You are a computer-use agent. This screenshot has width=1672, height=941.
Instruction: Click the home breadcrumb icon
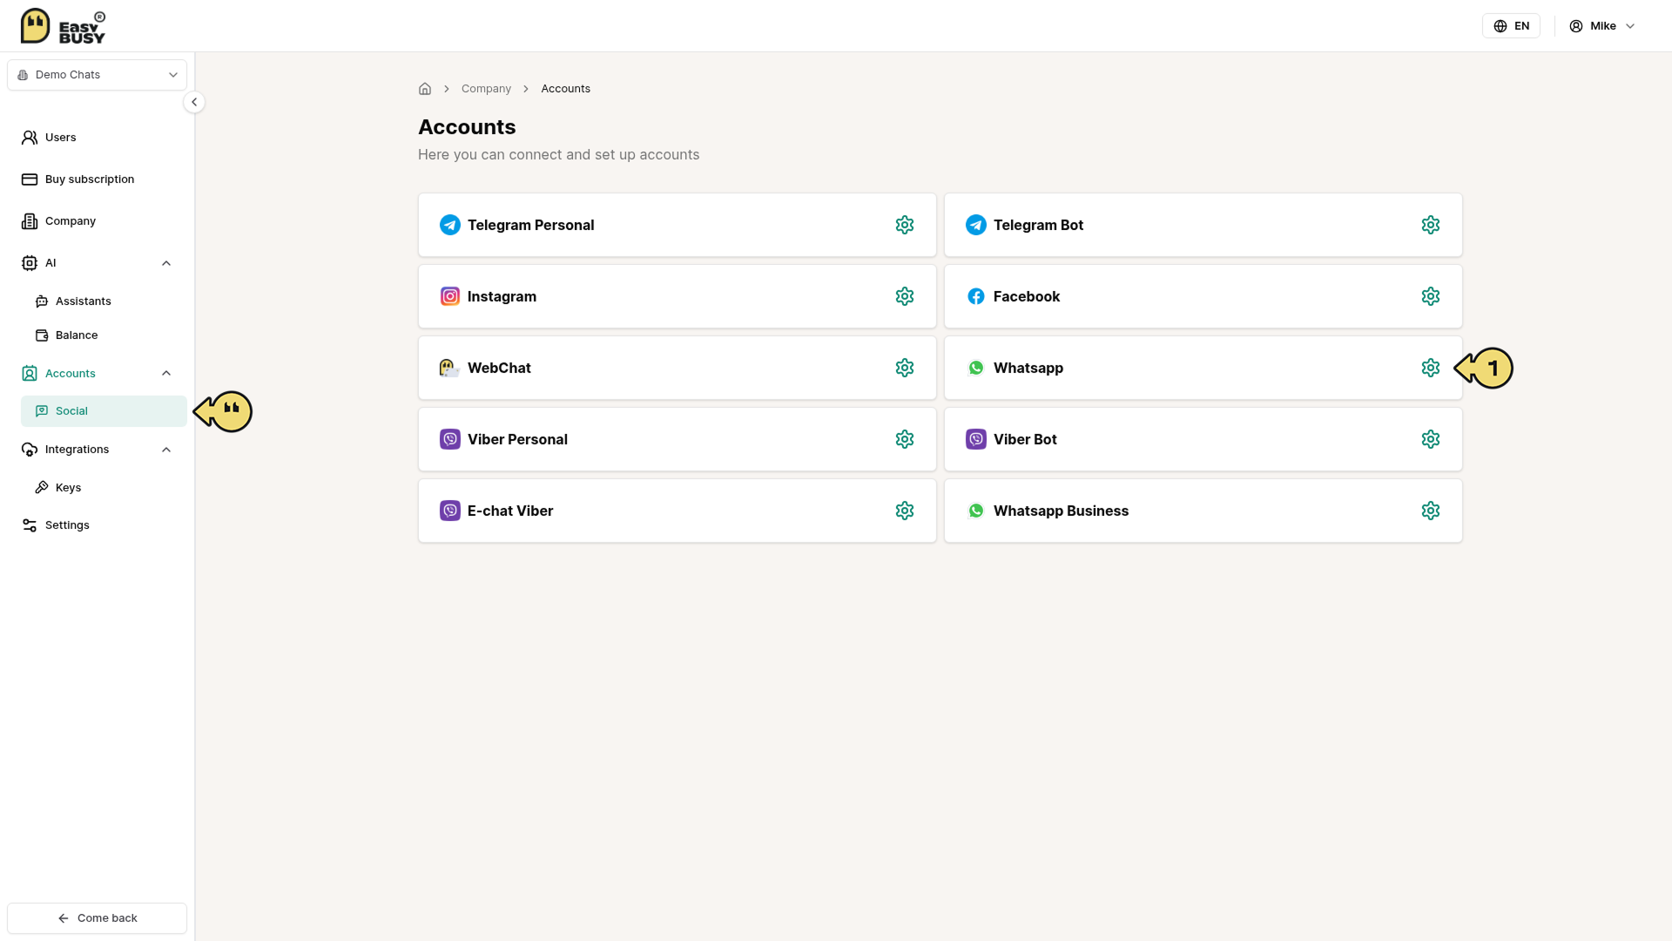click(x=425, y=89)
